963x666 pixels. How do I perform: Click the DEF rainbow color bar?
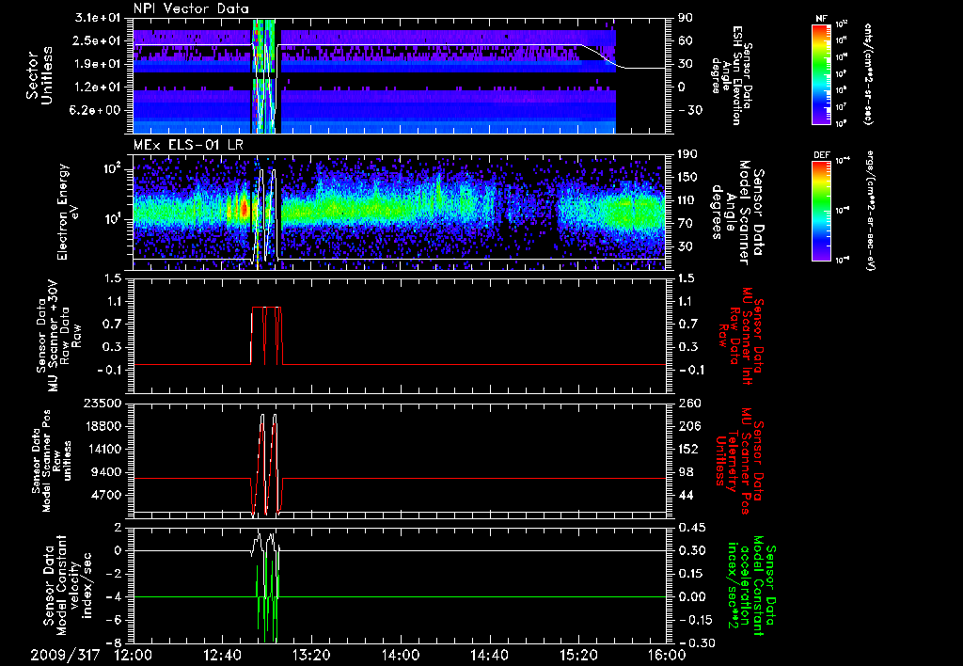point(821,210)
